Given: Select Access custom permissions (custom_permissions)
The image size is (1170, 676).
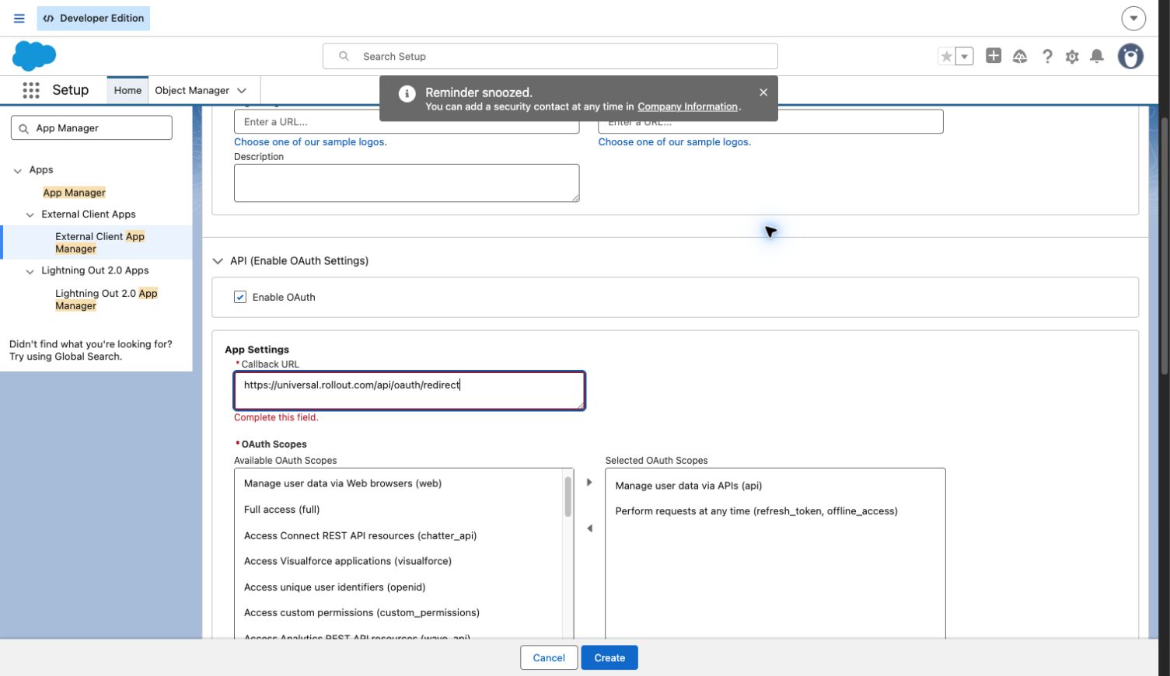Looking at the screenshot, I should [361, 613].
